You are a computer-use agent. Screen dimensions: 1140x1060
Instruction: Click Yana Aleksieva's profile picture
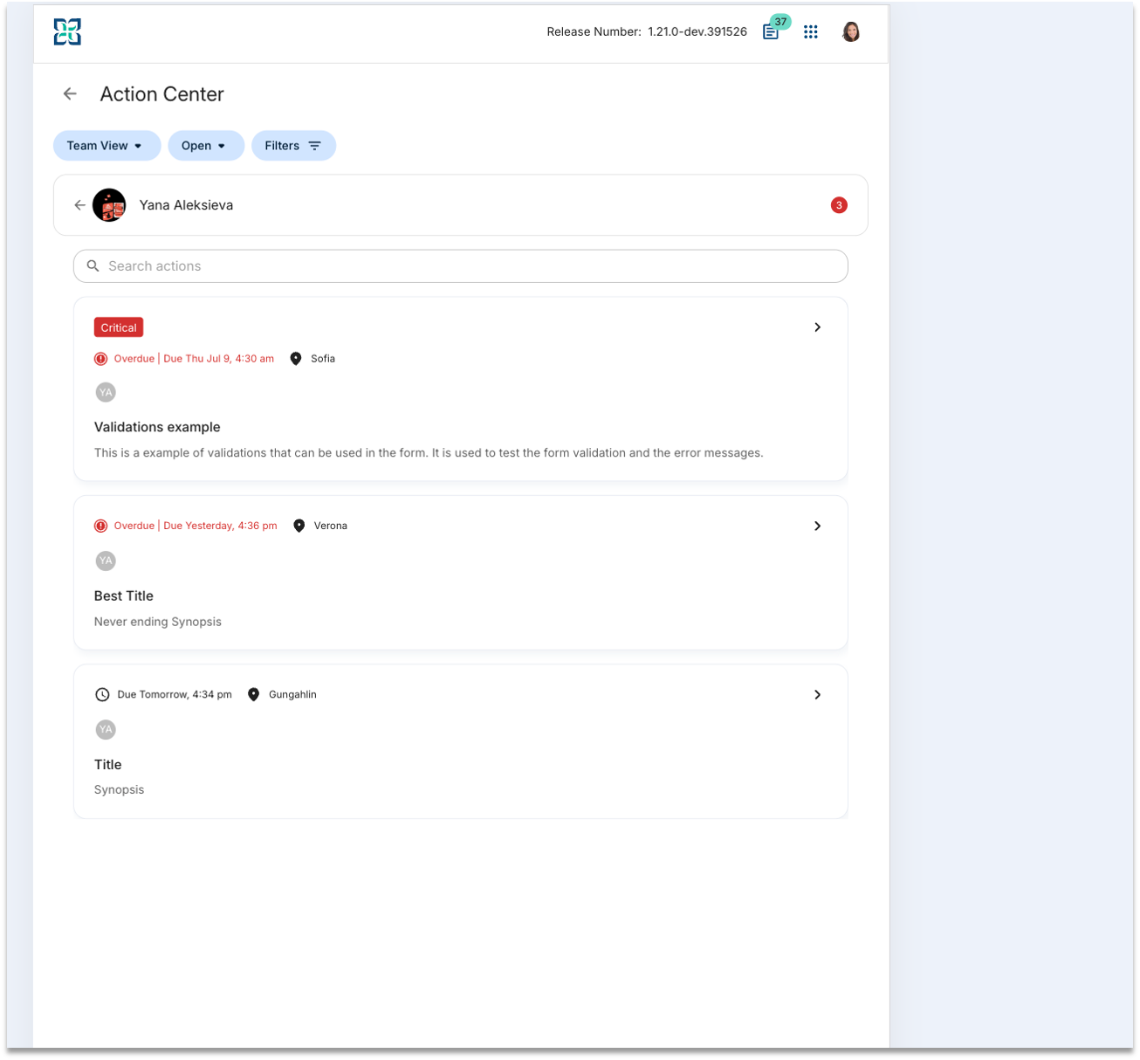point(109,205)
